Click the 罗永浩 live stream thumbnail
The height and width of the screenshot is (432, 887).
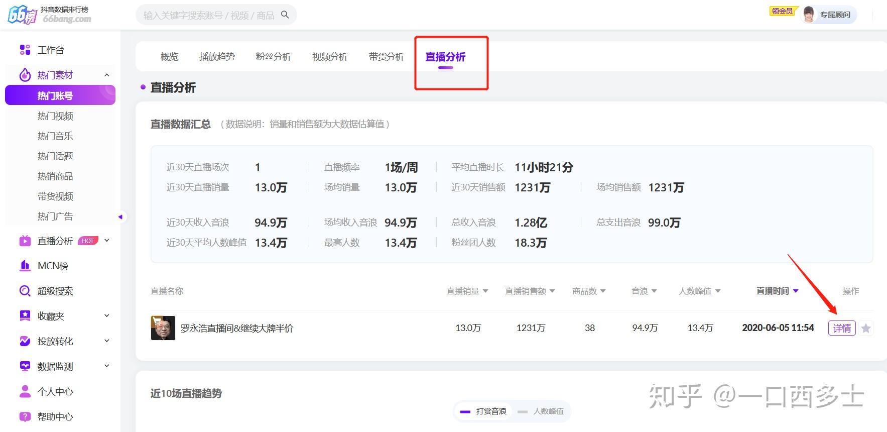click(163, 328)
